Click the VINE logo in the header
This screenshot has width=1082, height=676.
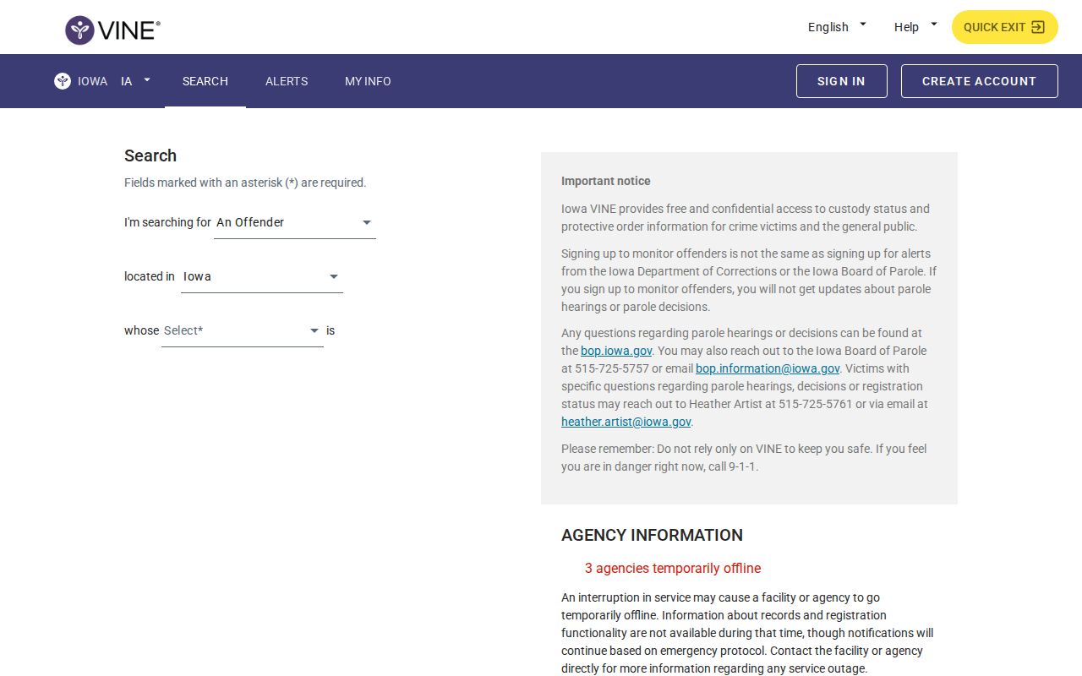pos(112,30)
